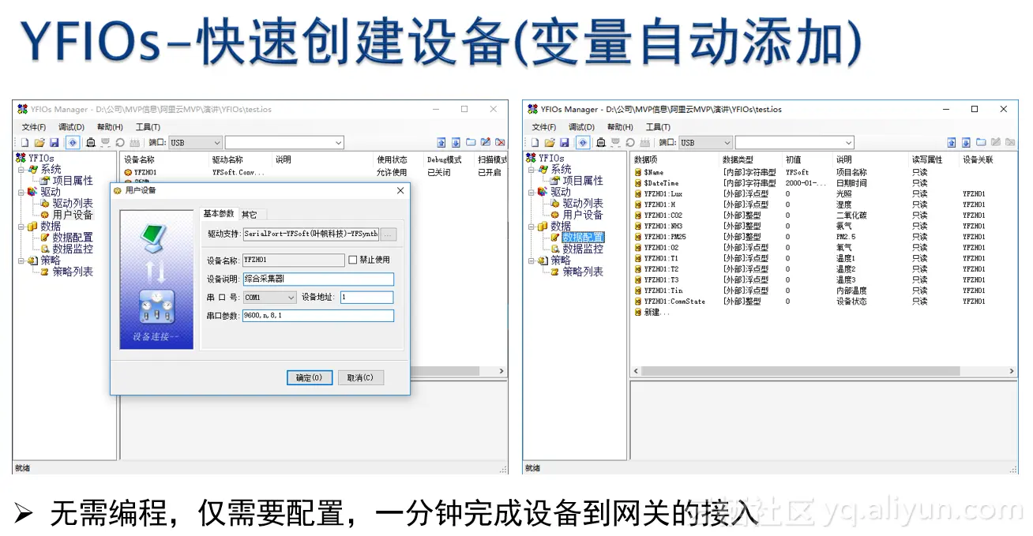Open the 工具(T) menu
Screen dimensions: 1033x536
(146, 126)
